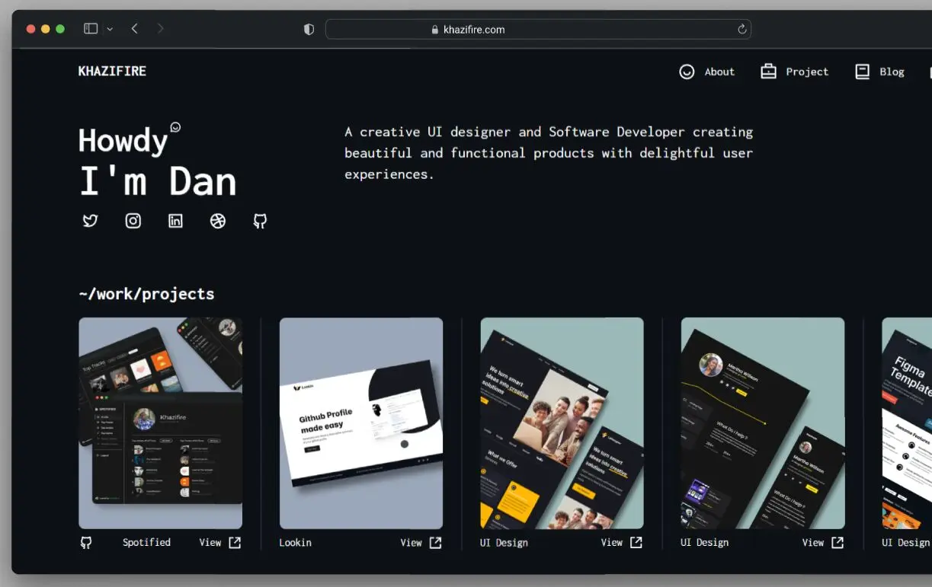This screenshot has width=932, height=587.
Task: Click the privacy shield icon in the toolbar
Action: (308, 28)
